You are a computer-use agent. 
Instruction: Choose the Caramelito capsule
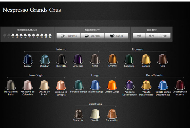(112, 114)
